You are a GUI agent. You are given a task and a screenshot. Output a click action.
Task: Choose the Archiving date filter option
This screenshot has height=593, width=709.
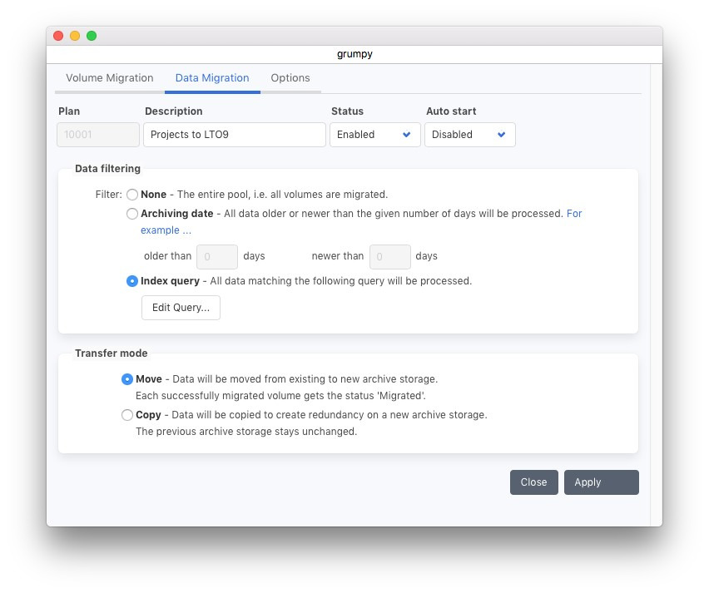click(x=132, y=214)
